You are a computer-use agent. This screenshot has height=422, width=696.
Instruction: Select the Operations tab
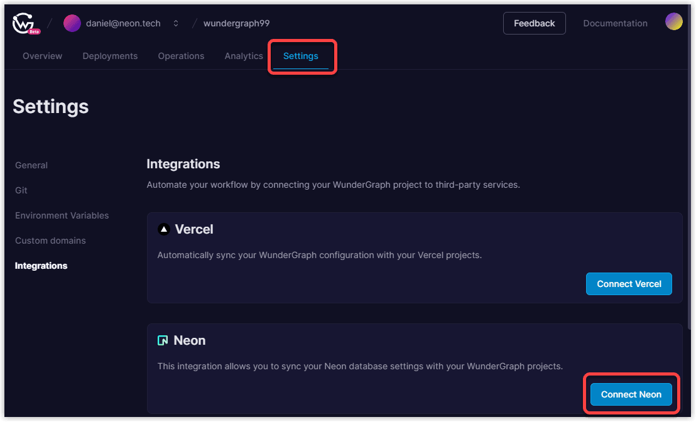(x=181, y=56)
